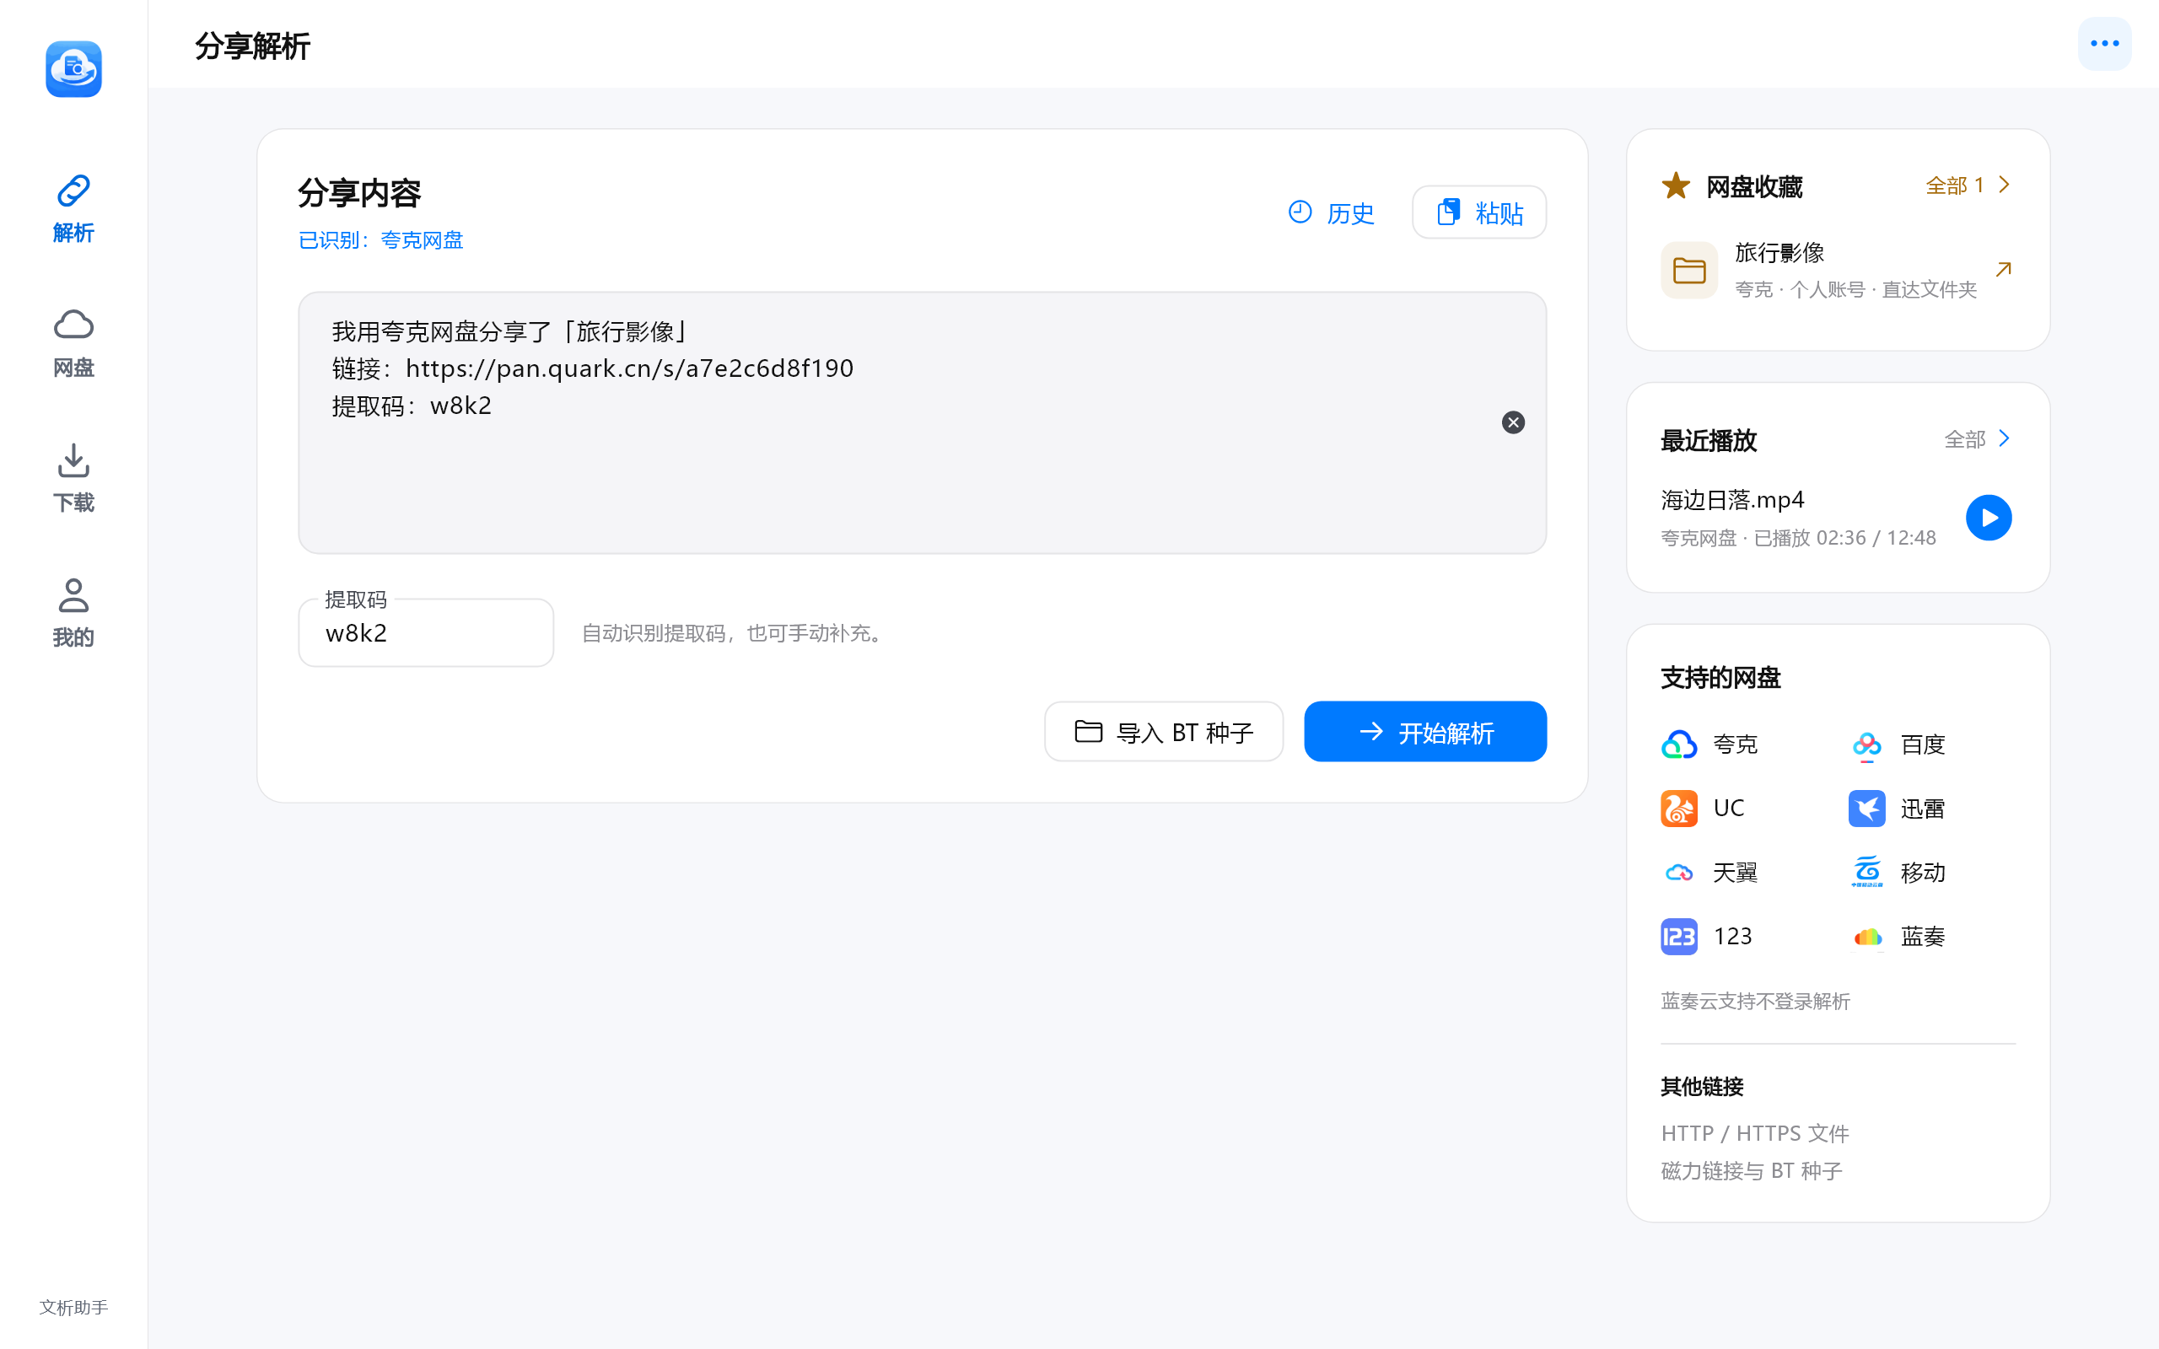Click 磁力链接与 BT 种子 text
The height and width of the screenshot is (1349, 2159).
click(1751, 1170)
